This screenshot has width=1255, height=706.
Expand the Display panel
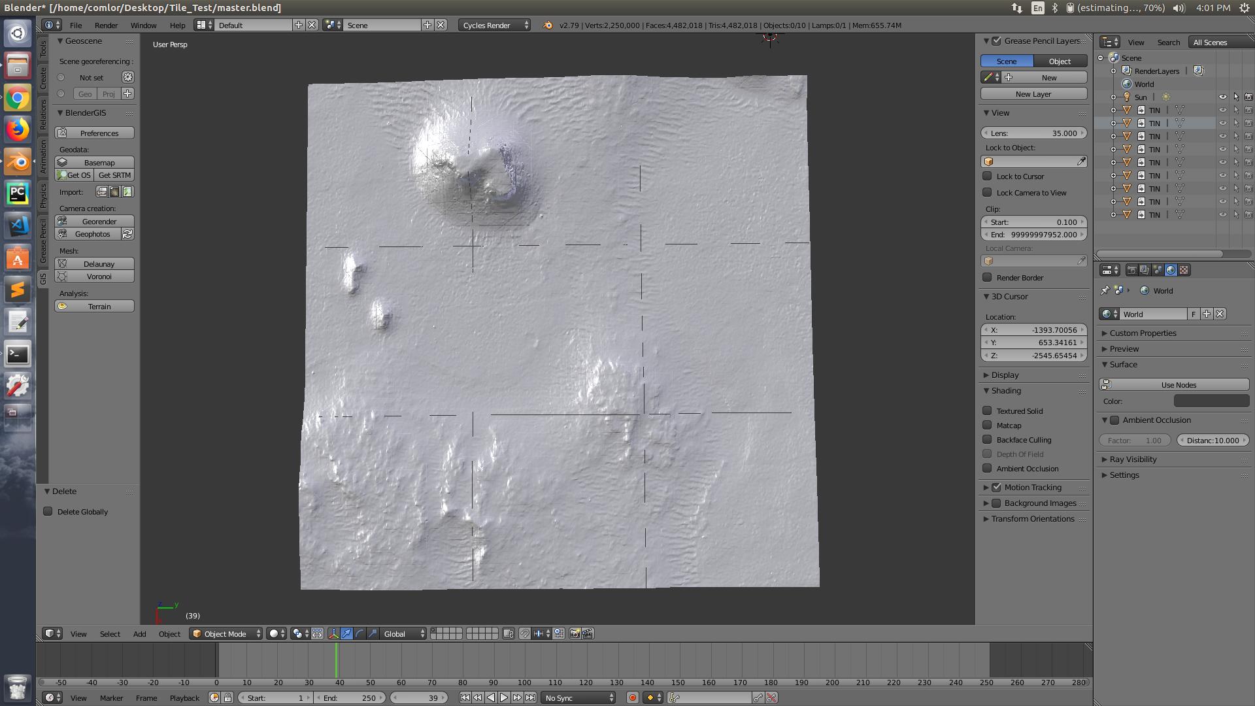click(986, 375)
